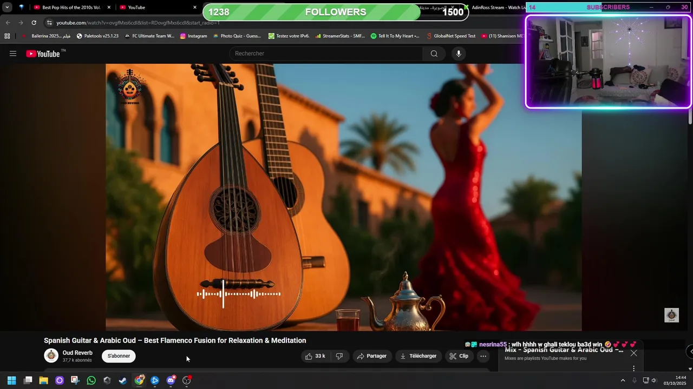This screenshot has height=389, width=693.
Task: Close the YouTube browser tab
Action: pos(195,8)
